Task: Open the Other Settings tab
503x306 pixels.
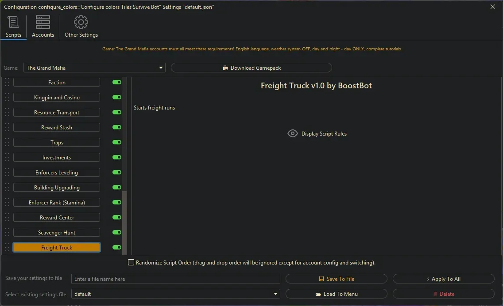Action: click(x=81, y=27)
